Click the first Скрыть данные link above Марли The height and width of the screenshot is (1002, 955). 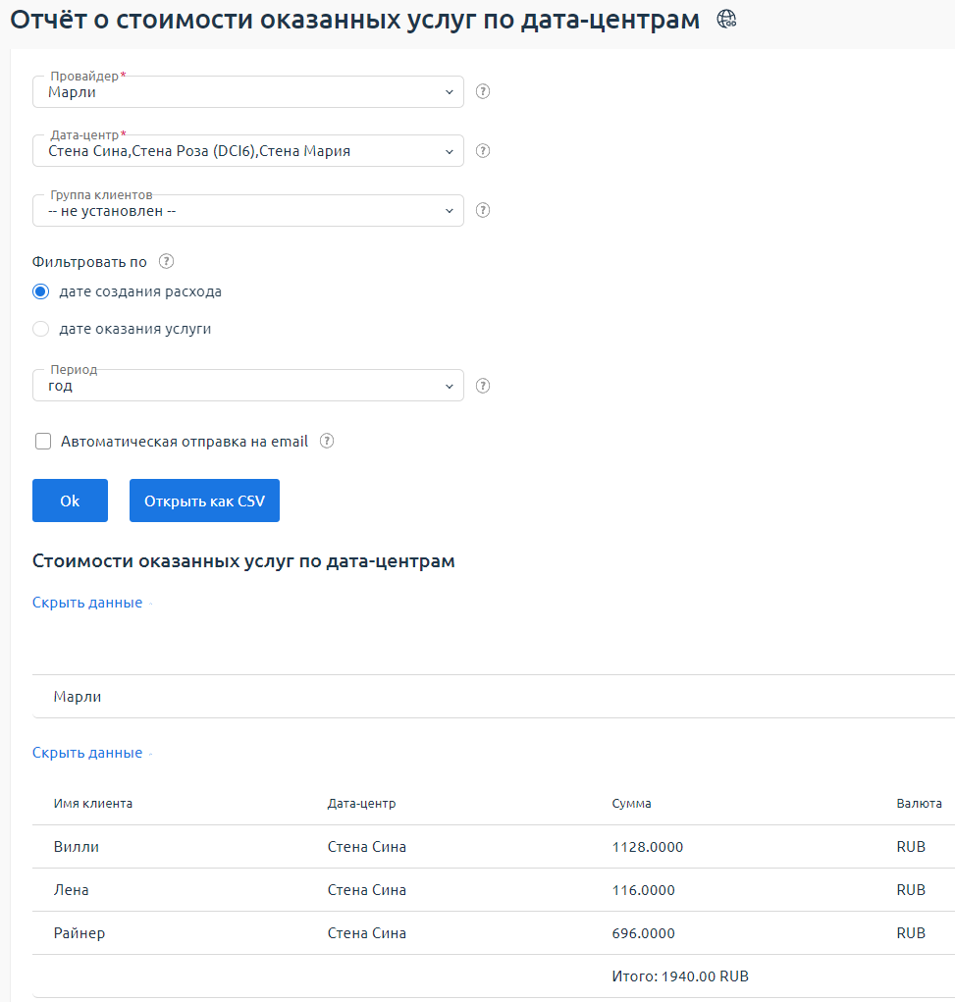87,603
